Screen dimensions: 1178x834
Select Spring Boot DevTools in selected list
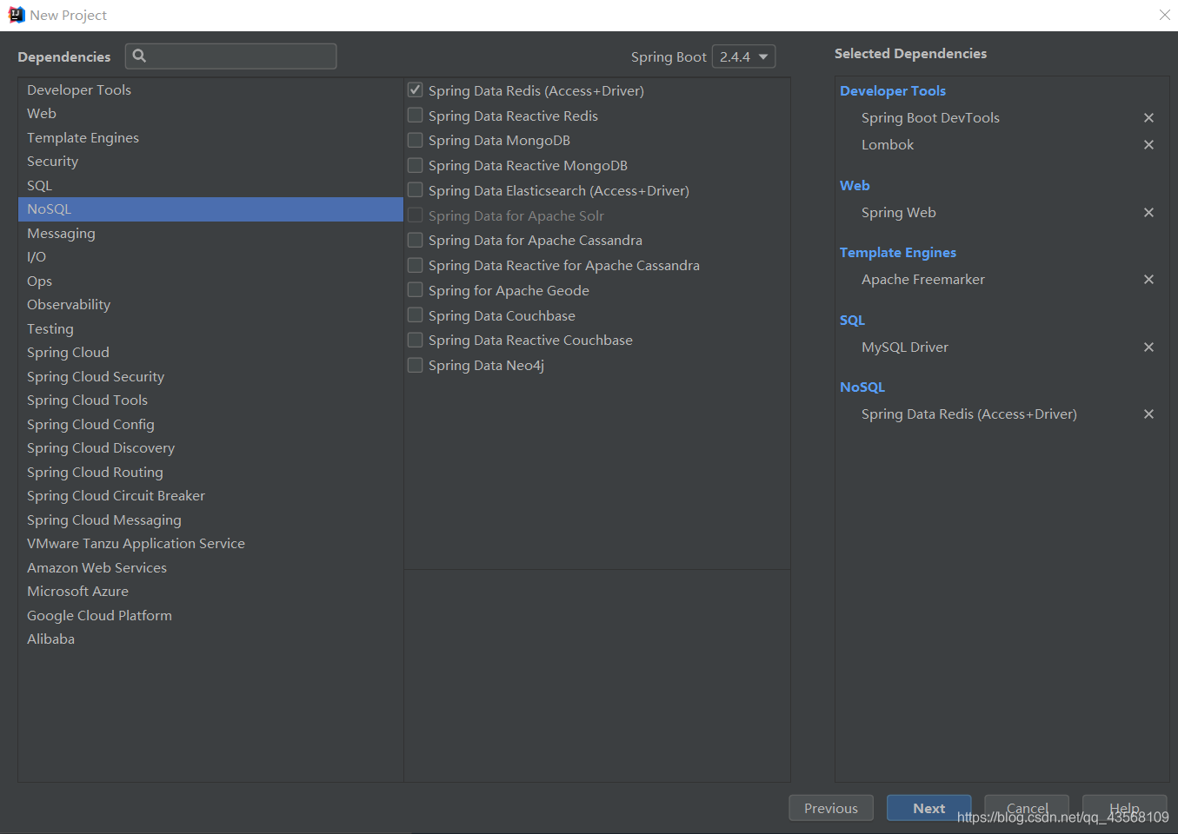coord(930,118)
